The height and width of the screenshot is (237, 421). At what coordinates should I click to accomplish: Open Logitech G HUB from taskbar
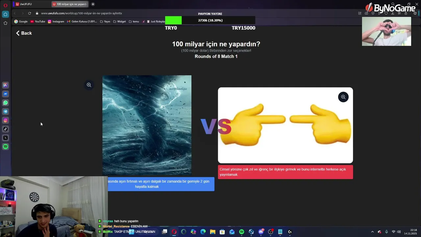290,232
